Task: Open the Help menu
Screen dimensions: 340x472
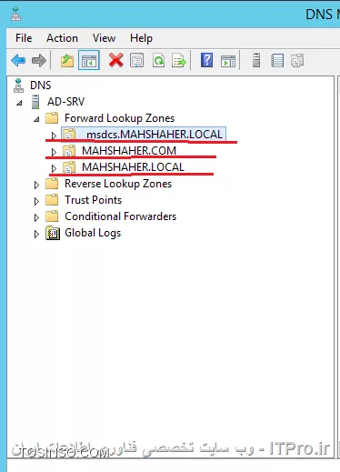Action: pos(141,38)
